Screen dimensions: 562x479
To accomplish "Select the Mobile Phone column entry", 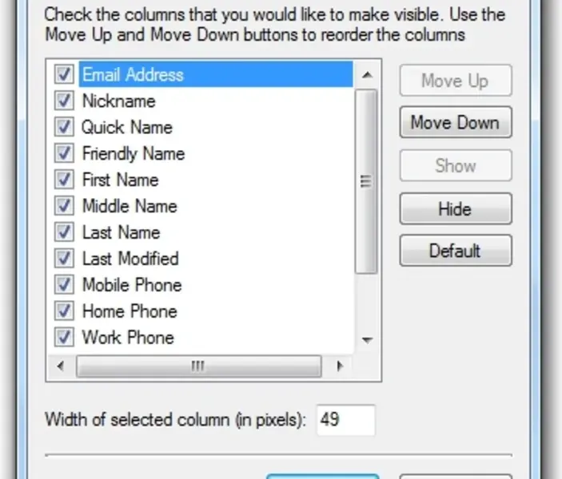I will point(131,286).
